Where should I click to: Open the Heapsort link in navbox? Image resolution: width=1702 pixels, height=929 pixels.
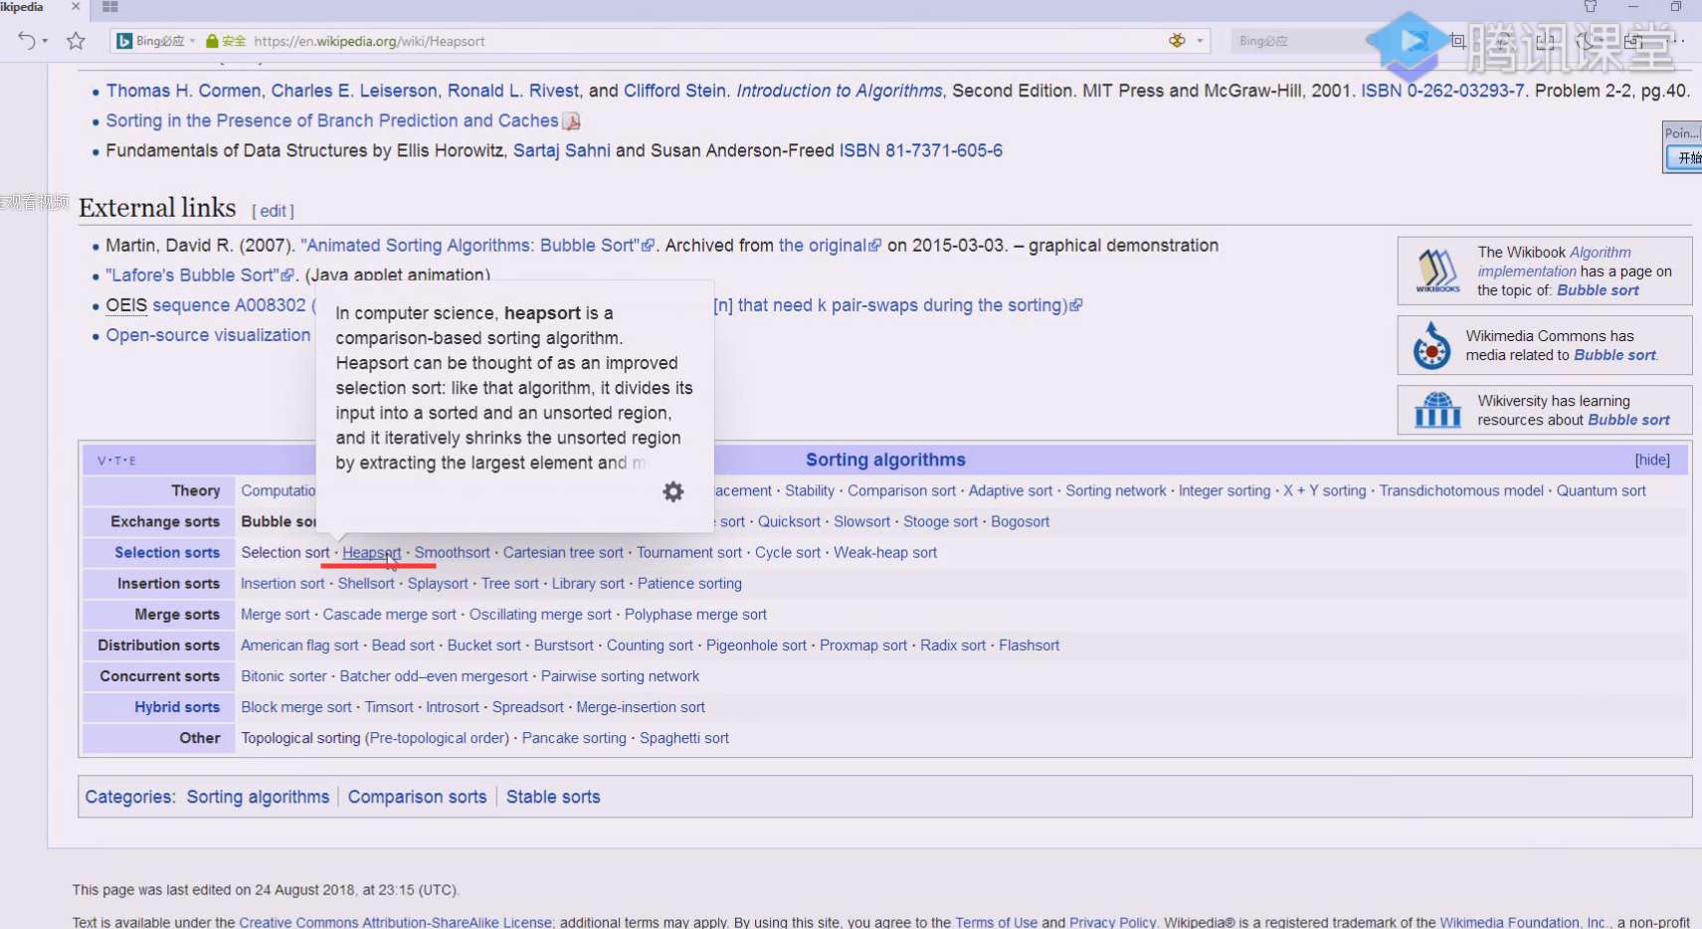coord(372,553)
